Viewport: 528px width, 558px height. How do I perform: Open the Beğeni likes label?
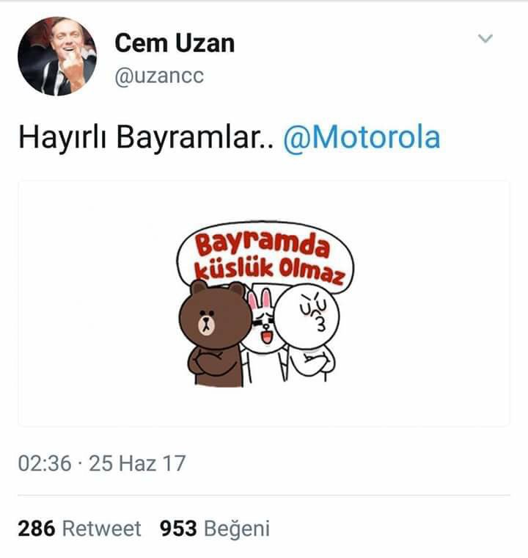pos(237,529)
